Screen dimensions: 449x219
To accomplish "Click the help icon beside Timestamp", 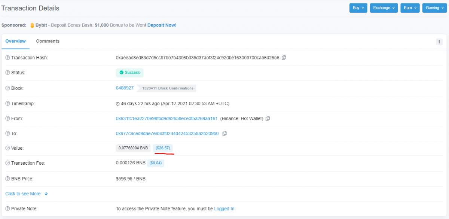I will (6, 103).
